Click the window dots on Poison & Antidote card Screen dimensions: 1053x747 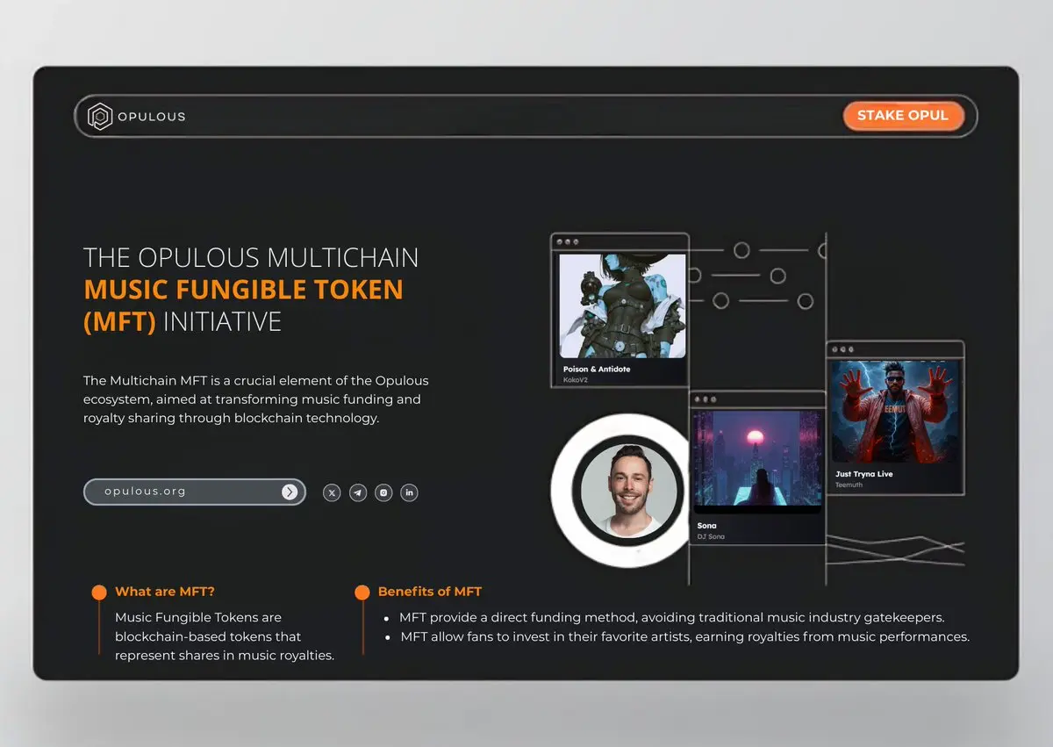[x=568, y=241]
